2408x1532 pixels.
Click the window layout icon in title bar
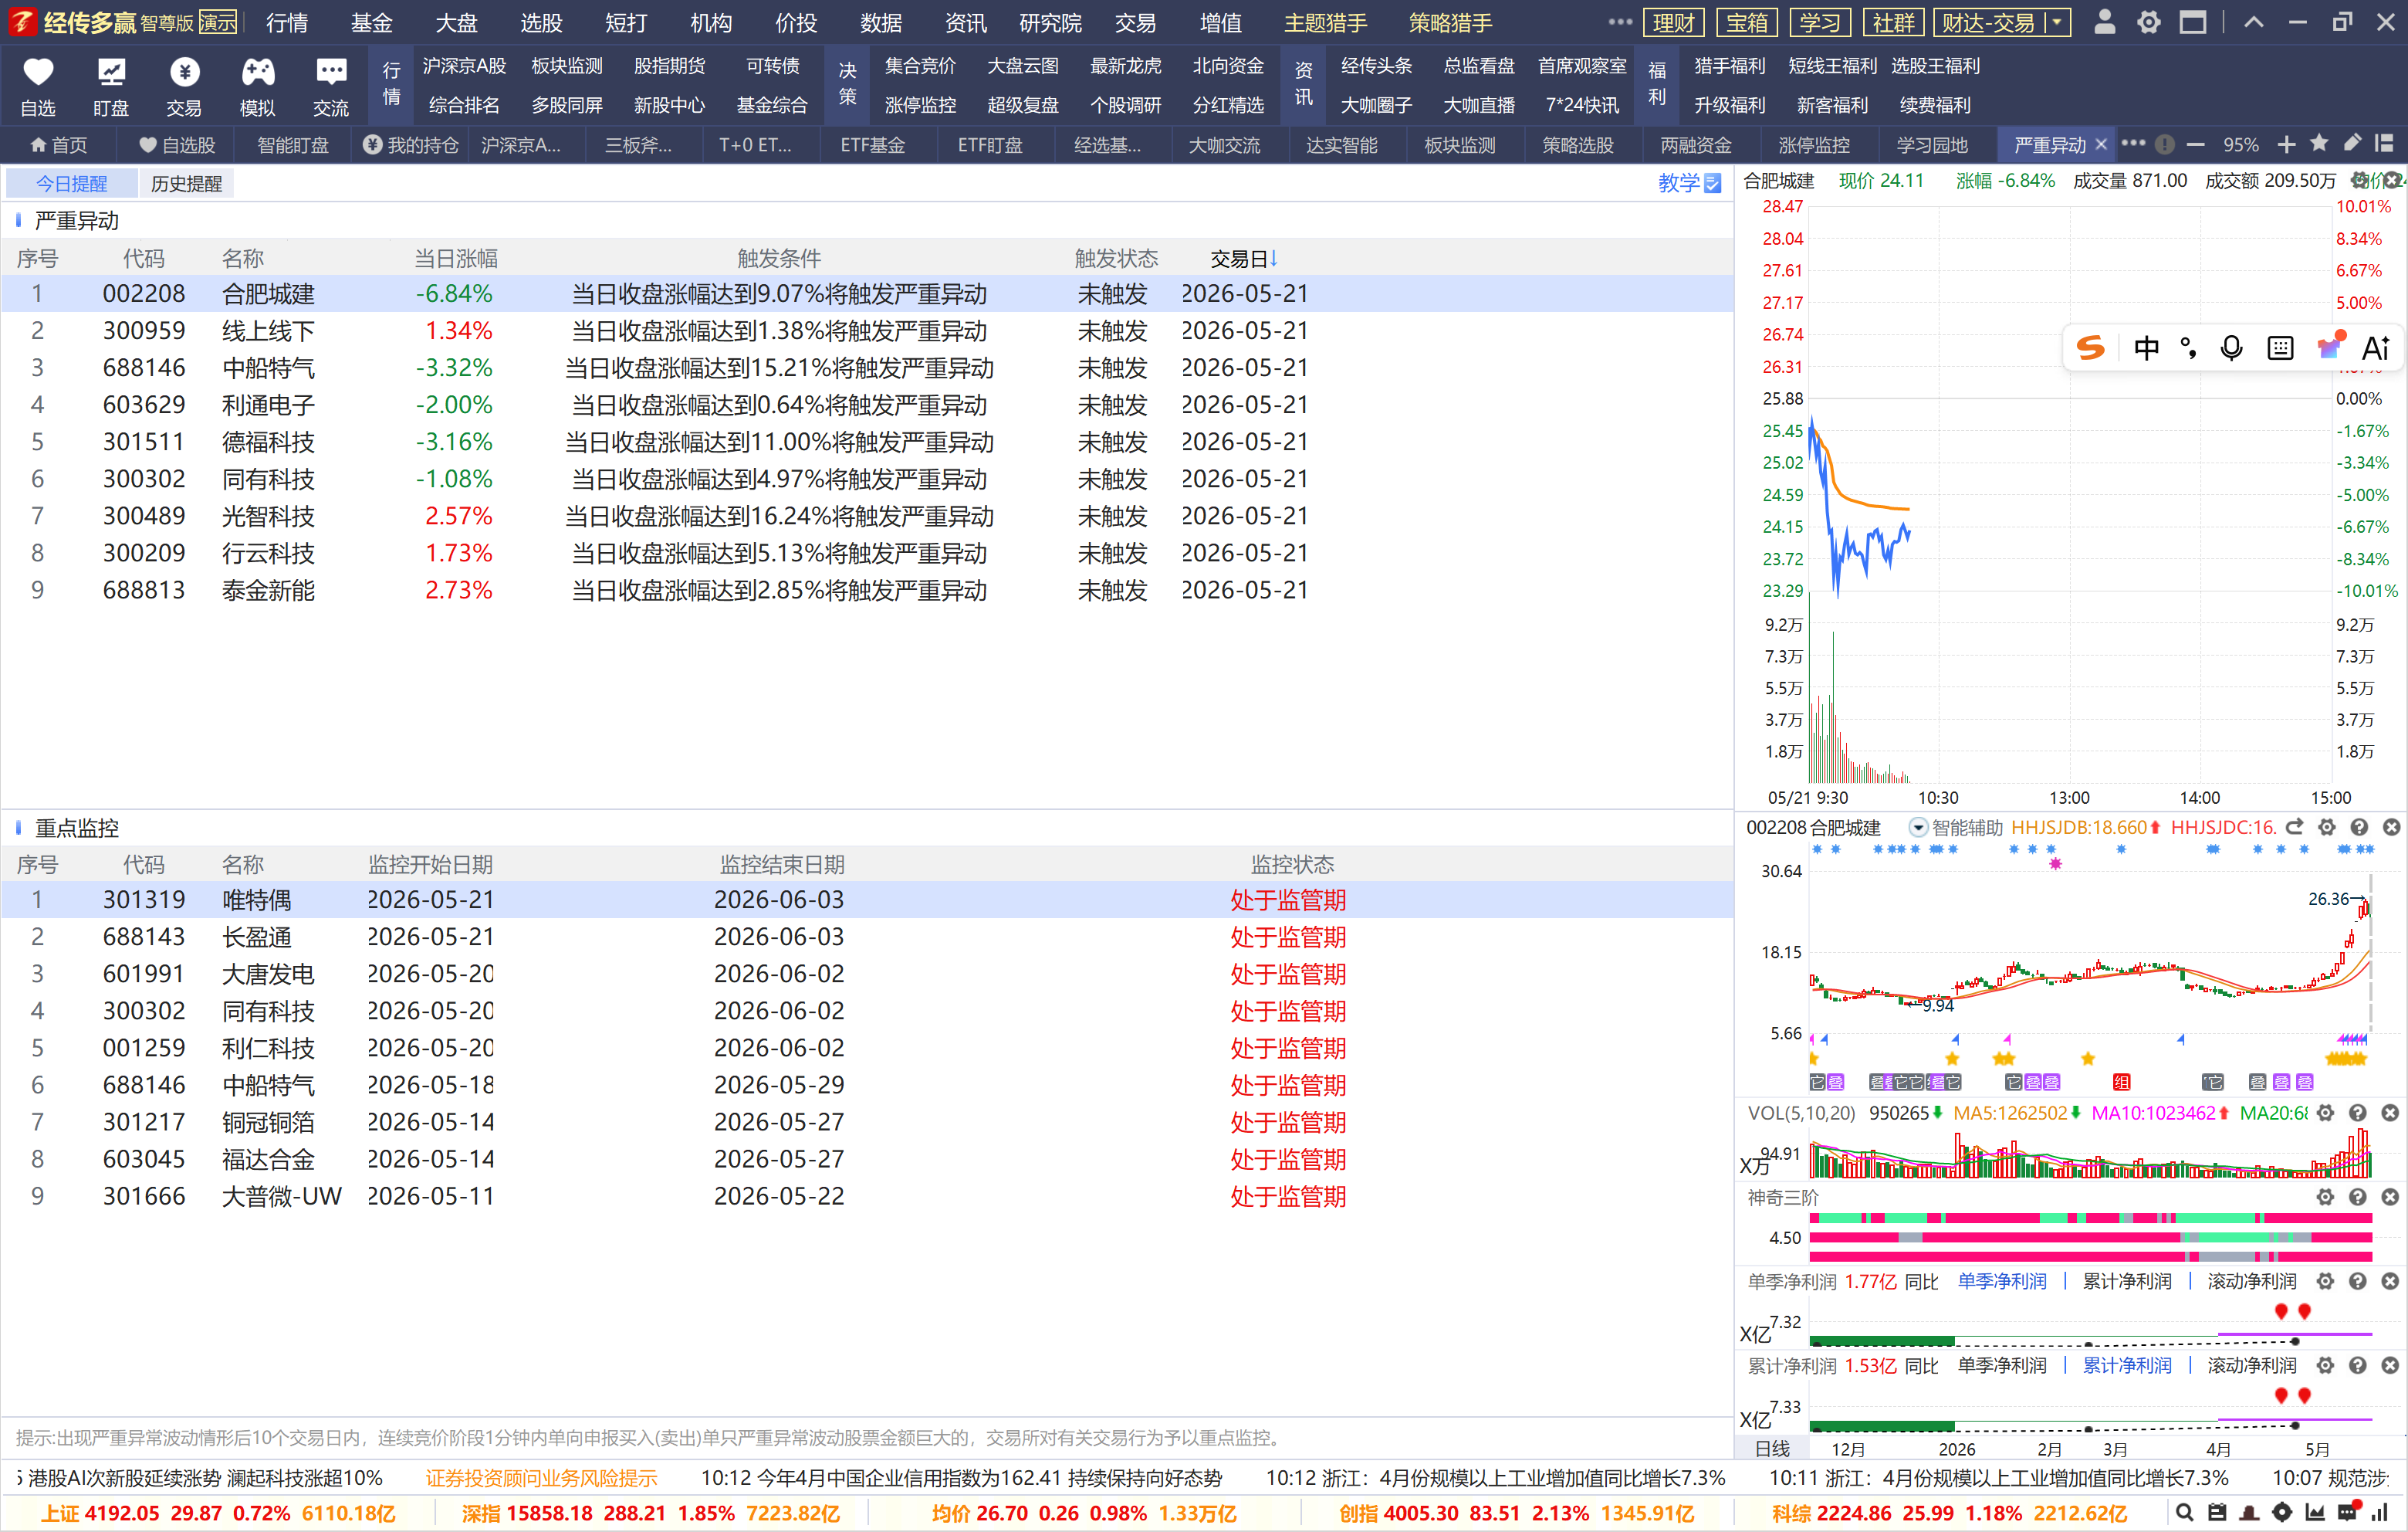coord(2193,22)
